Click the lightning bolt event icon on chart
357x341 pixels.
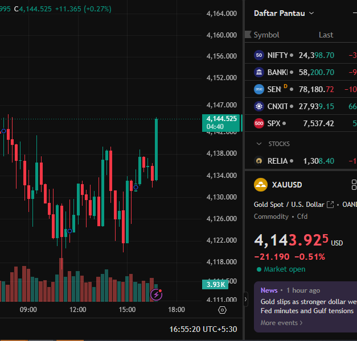pos(156,295)
